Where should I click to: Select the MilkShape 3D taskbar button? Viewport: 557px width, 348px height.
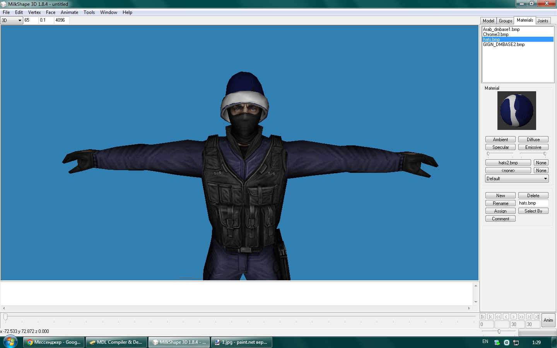(x=179, y=342)
